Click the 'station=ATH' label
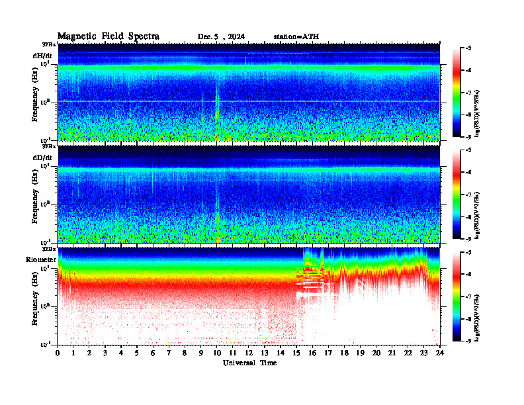The height and width of the screenshot is (405, 524). [x=296, y=36]
